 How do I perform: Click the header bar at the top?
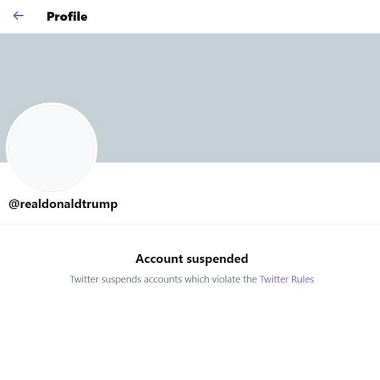click(x=190, y=16)
